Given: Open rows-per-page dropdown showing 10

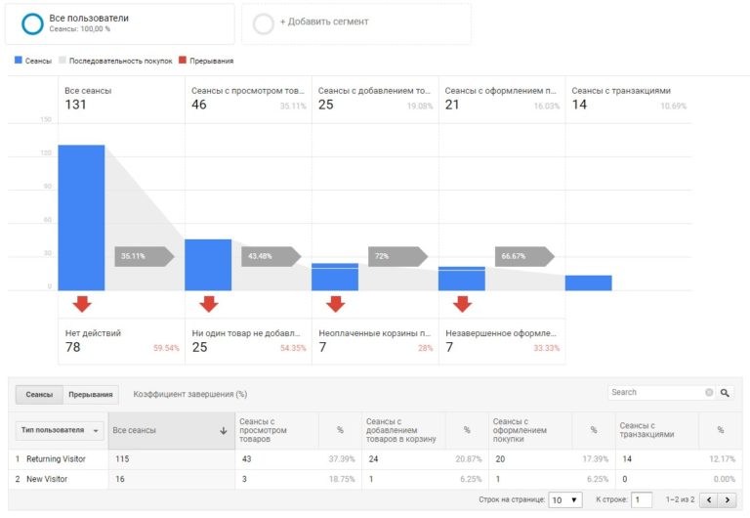Looking at the screenshot, I should 565,499.
